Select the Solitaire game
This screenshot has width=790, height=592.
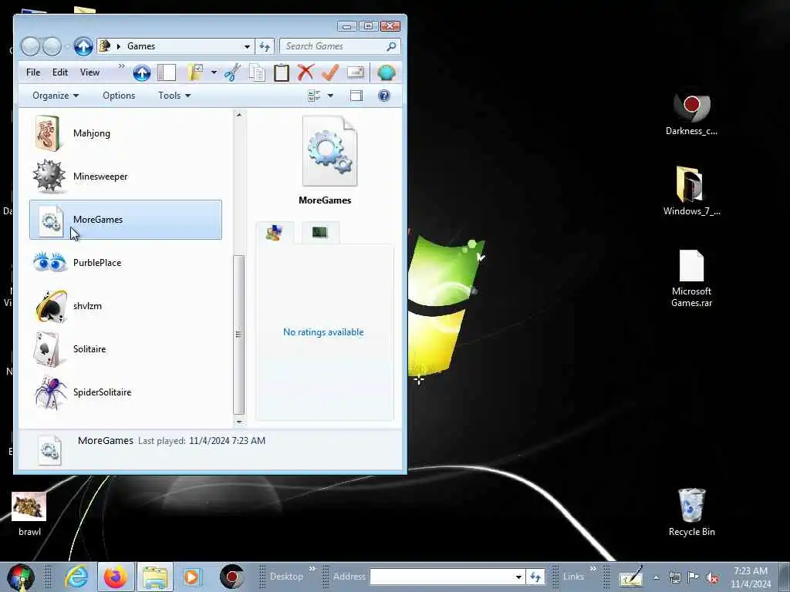(126, 349)
